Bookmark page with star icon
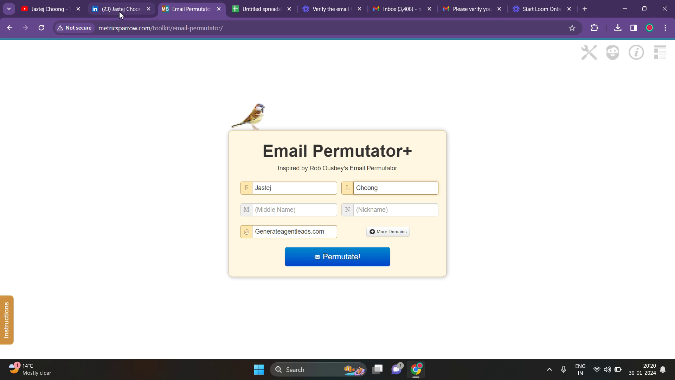 coord(572,28)
